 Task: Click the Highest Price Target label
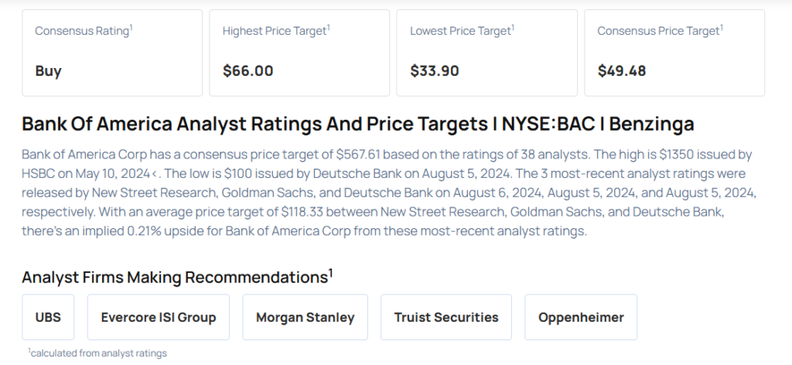coord(276,31)
